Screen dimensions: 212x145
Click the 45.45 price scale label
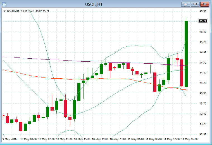pos(203,32)
